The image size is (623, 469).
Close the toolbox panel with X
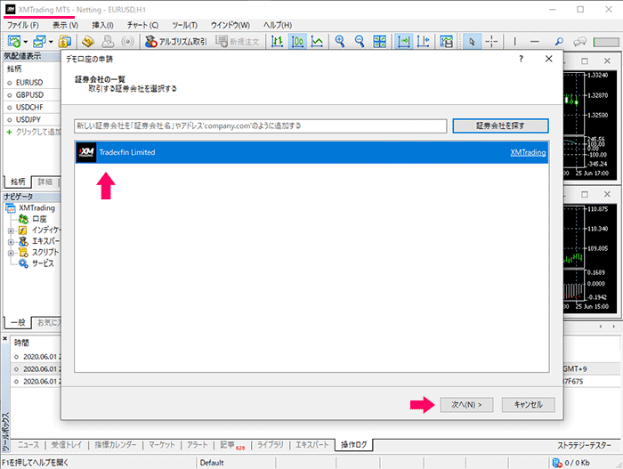click(5, 339)
